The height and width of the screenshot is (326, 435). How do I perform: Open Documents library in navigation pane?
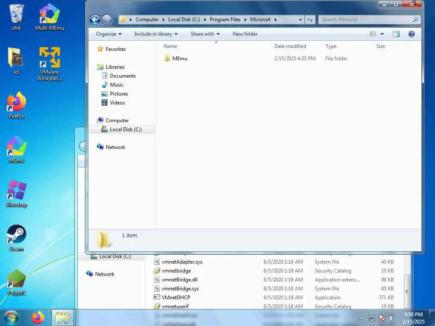pos(123,76)
